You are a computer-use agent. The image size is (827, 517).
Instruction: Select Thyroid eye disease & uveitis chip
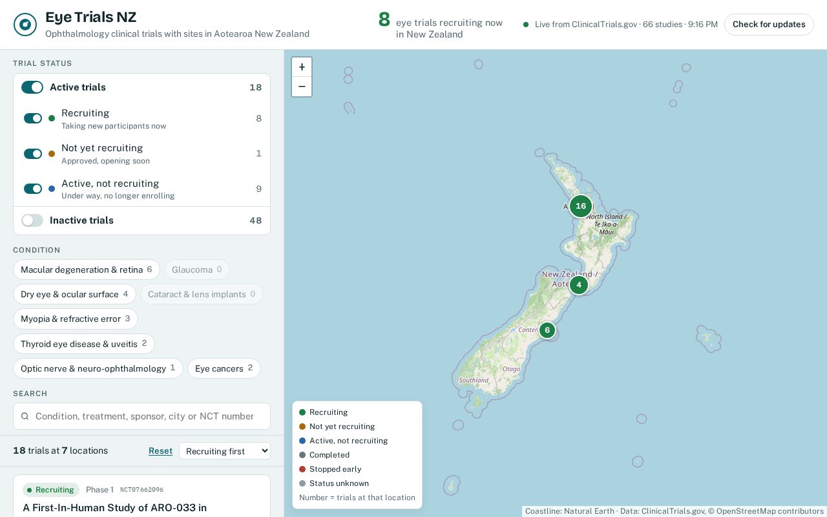(84, 344)
